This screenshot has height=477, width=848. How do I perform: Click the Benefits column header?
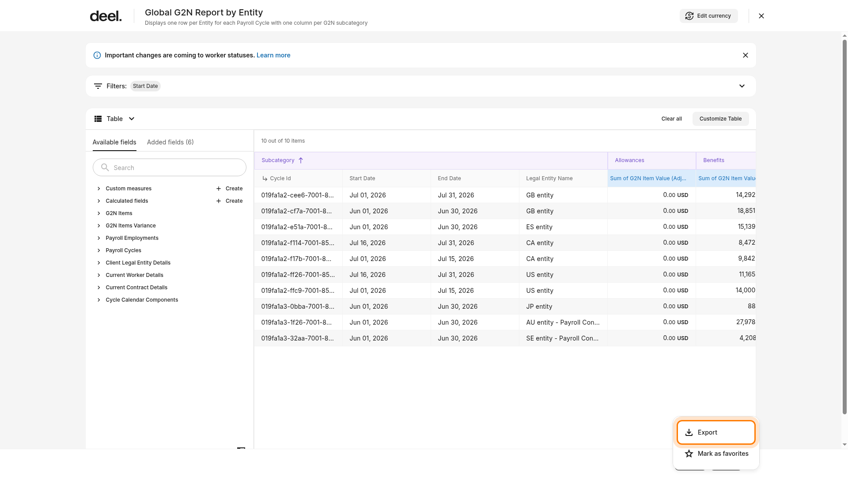pyautogui.click(x=726, y=160)
